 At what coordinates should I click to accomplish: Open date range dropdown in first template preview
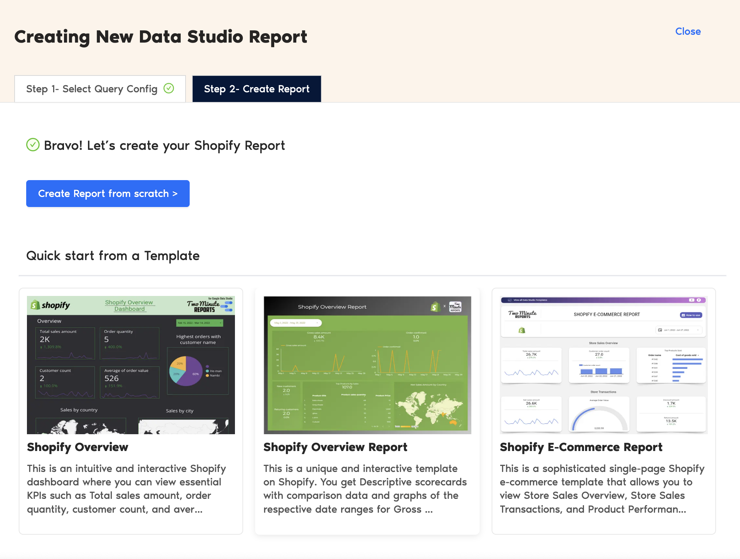coord(199,323)
